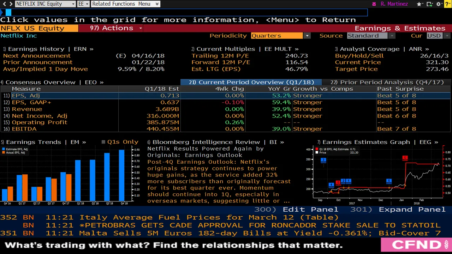Select the 12) EPS, GAAP+ row
The image size is (452, 254).
tap(225, 102)
